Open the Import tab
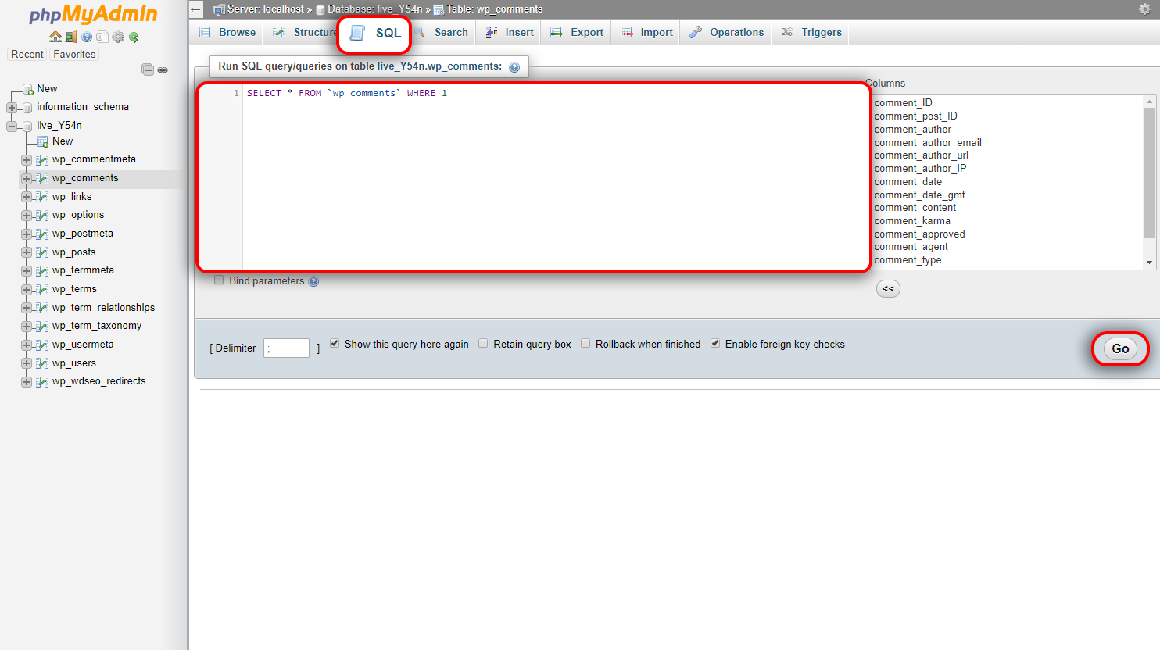 click(646, 32)
